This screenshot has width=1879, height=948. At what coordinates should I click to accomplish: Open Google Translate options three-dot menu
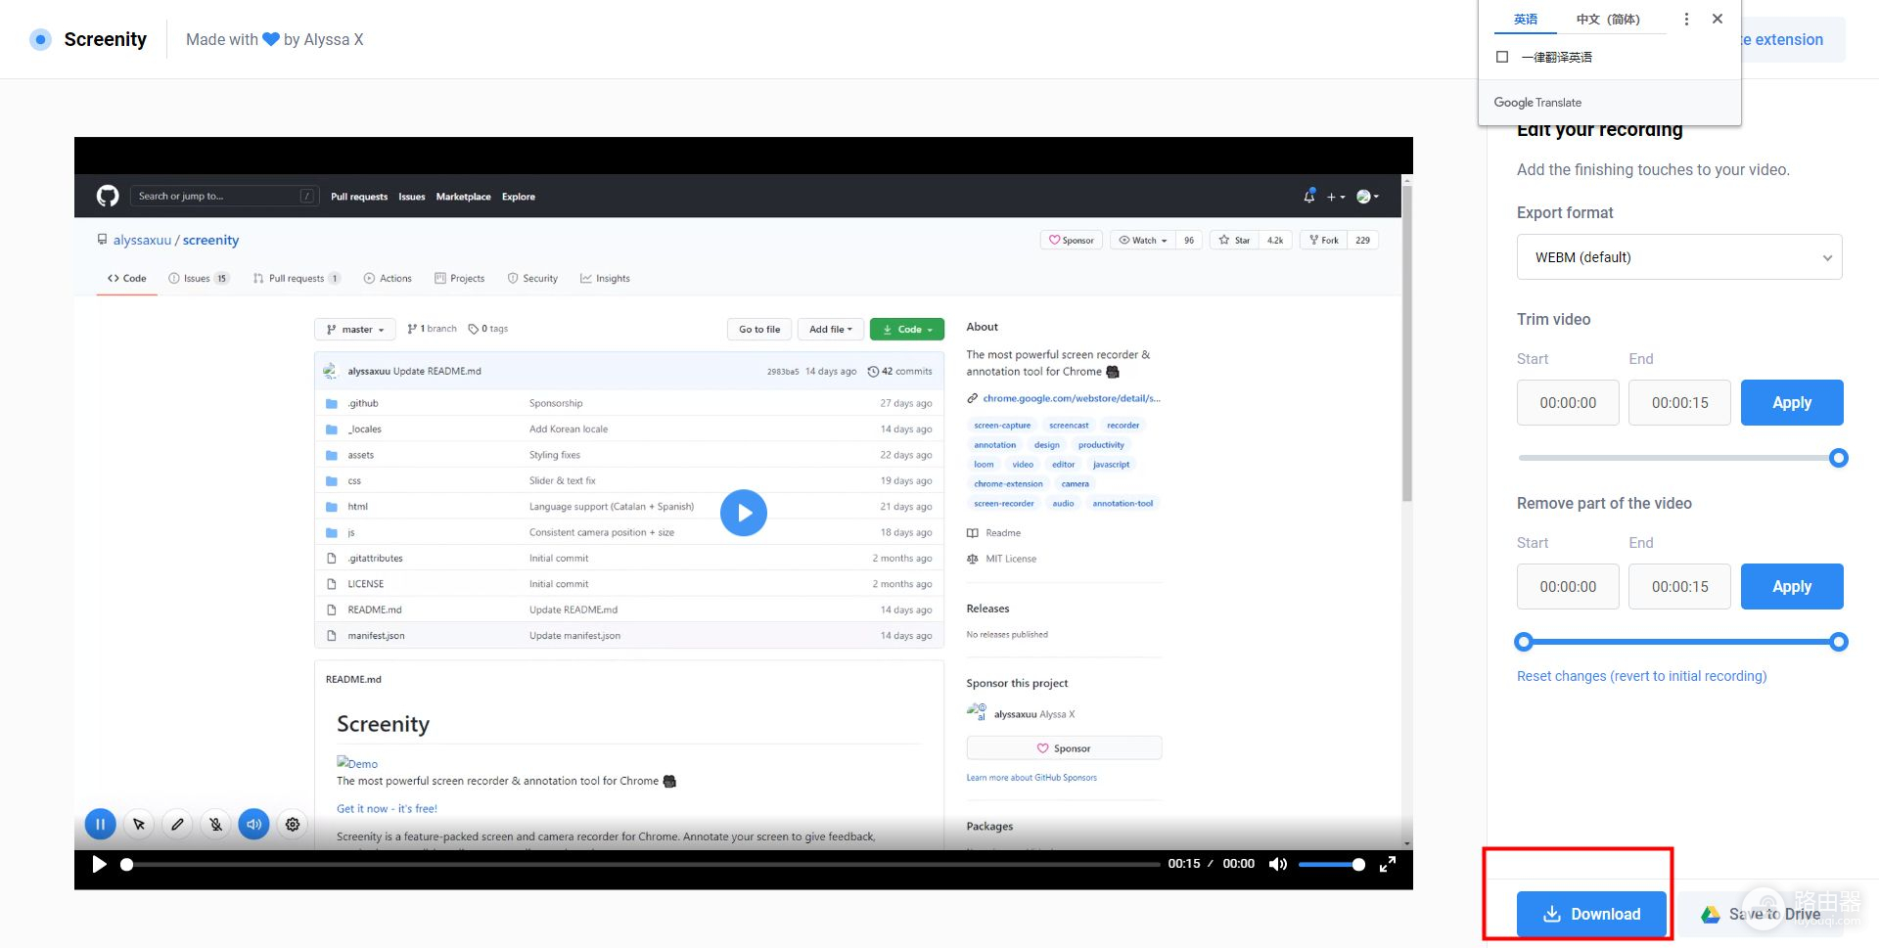1685,19
